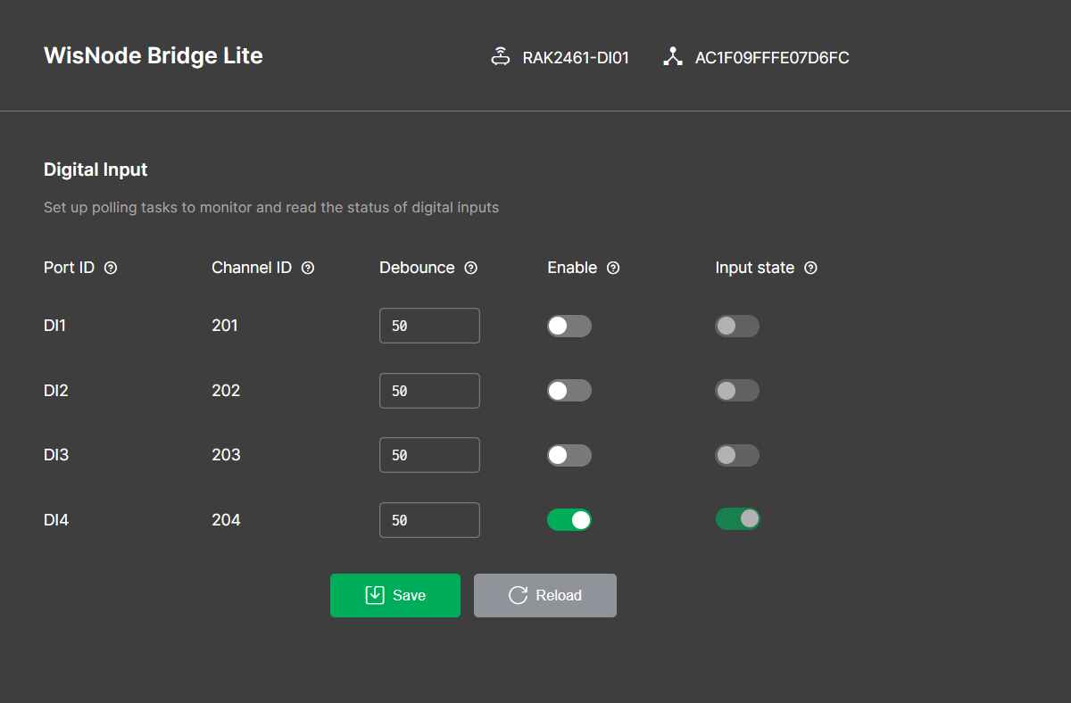This screenshot has width=1071, height=703.
Task: Click the help icon next to Enable
Action: [x=613, y=268]
